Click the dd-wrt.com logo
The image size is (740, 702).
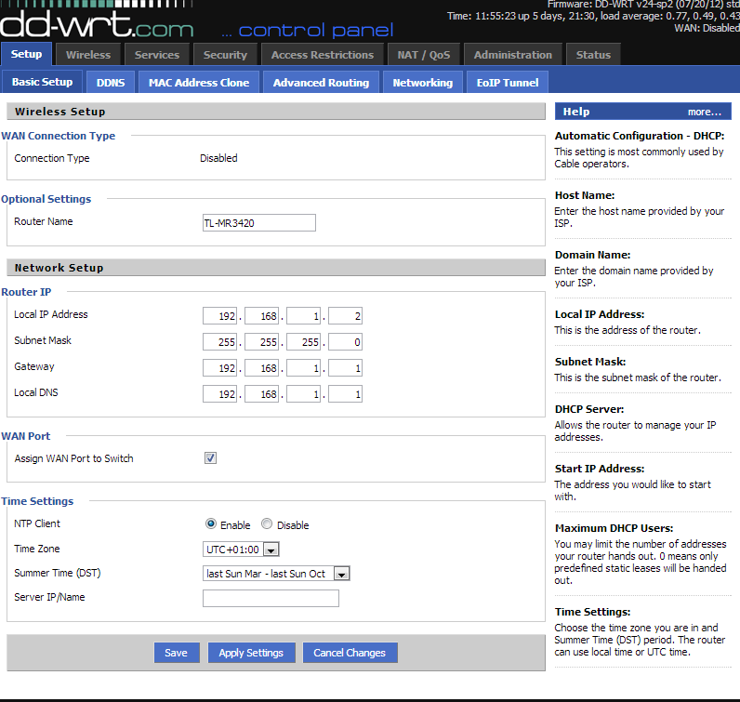[x=98, y=20]
